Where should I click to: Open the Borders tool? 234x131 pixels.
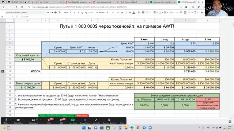pos(143,12)
